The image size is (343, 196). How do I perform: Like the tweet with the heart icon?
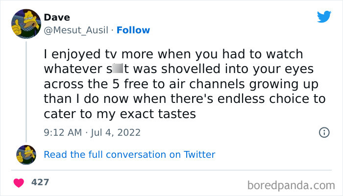click(20, 183)
